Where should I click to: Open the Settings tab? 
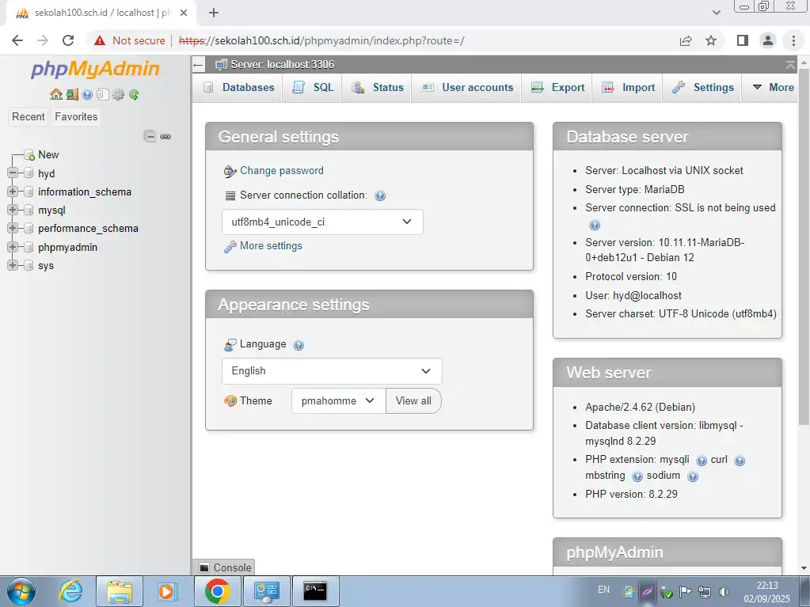702,88
